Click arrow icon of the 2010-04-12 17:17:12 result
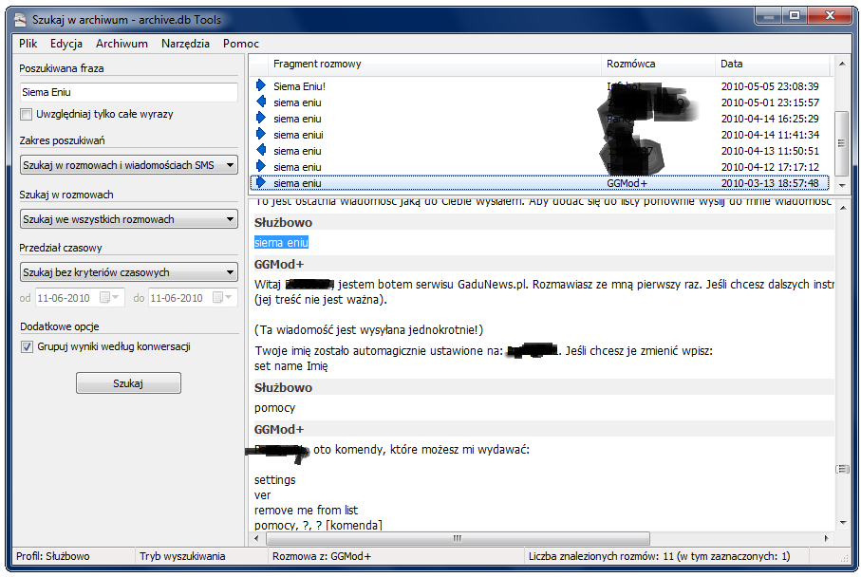This screenshot has height=577, width=861. point(261,167)
